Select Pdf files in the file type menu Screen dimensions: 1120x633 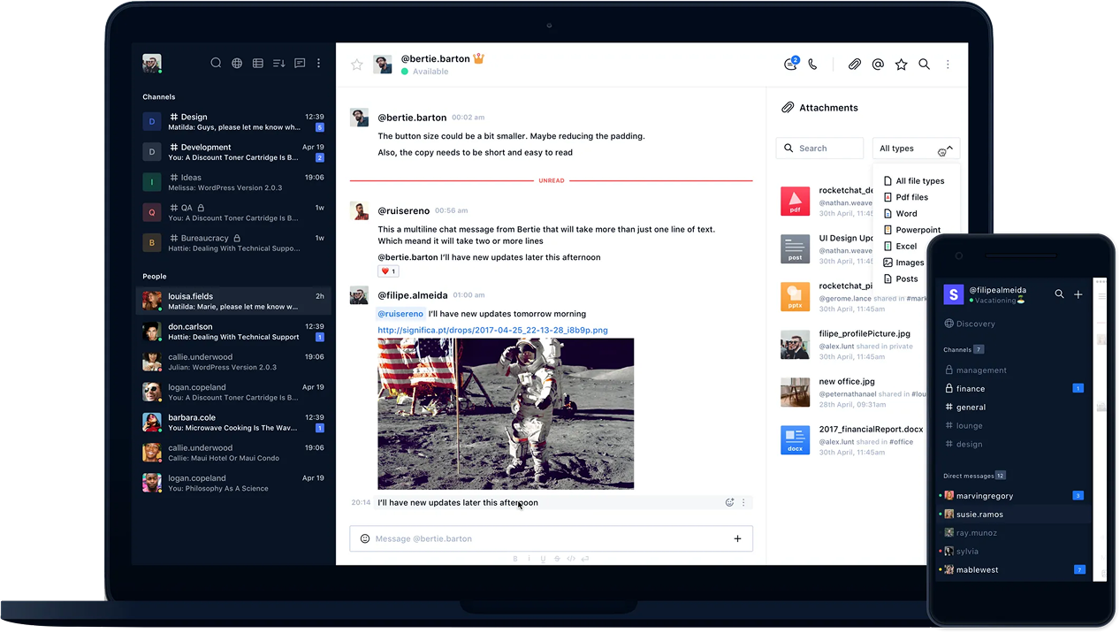tap(910, 197)
